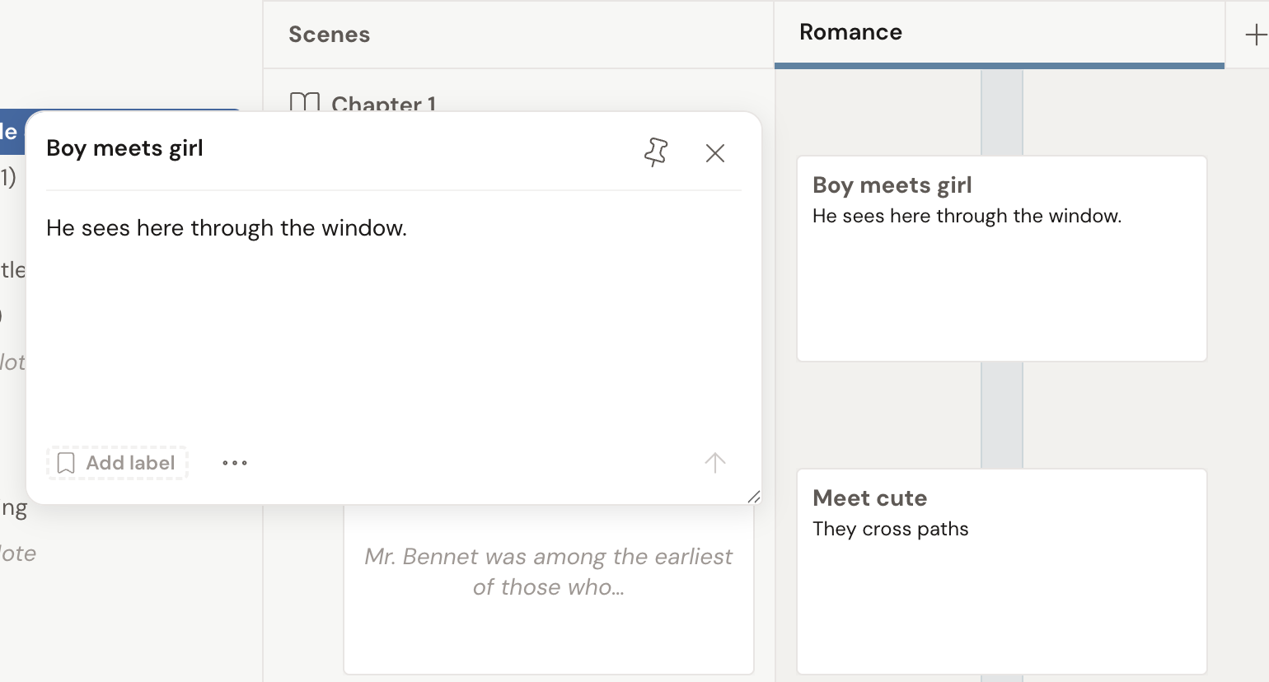Pin the Boy meets girl popup
1269x682 pixels.
click(656, 152)
